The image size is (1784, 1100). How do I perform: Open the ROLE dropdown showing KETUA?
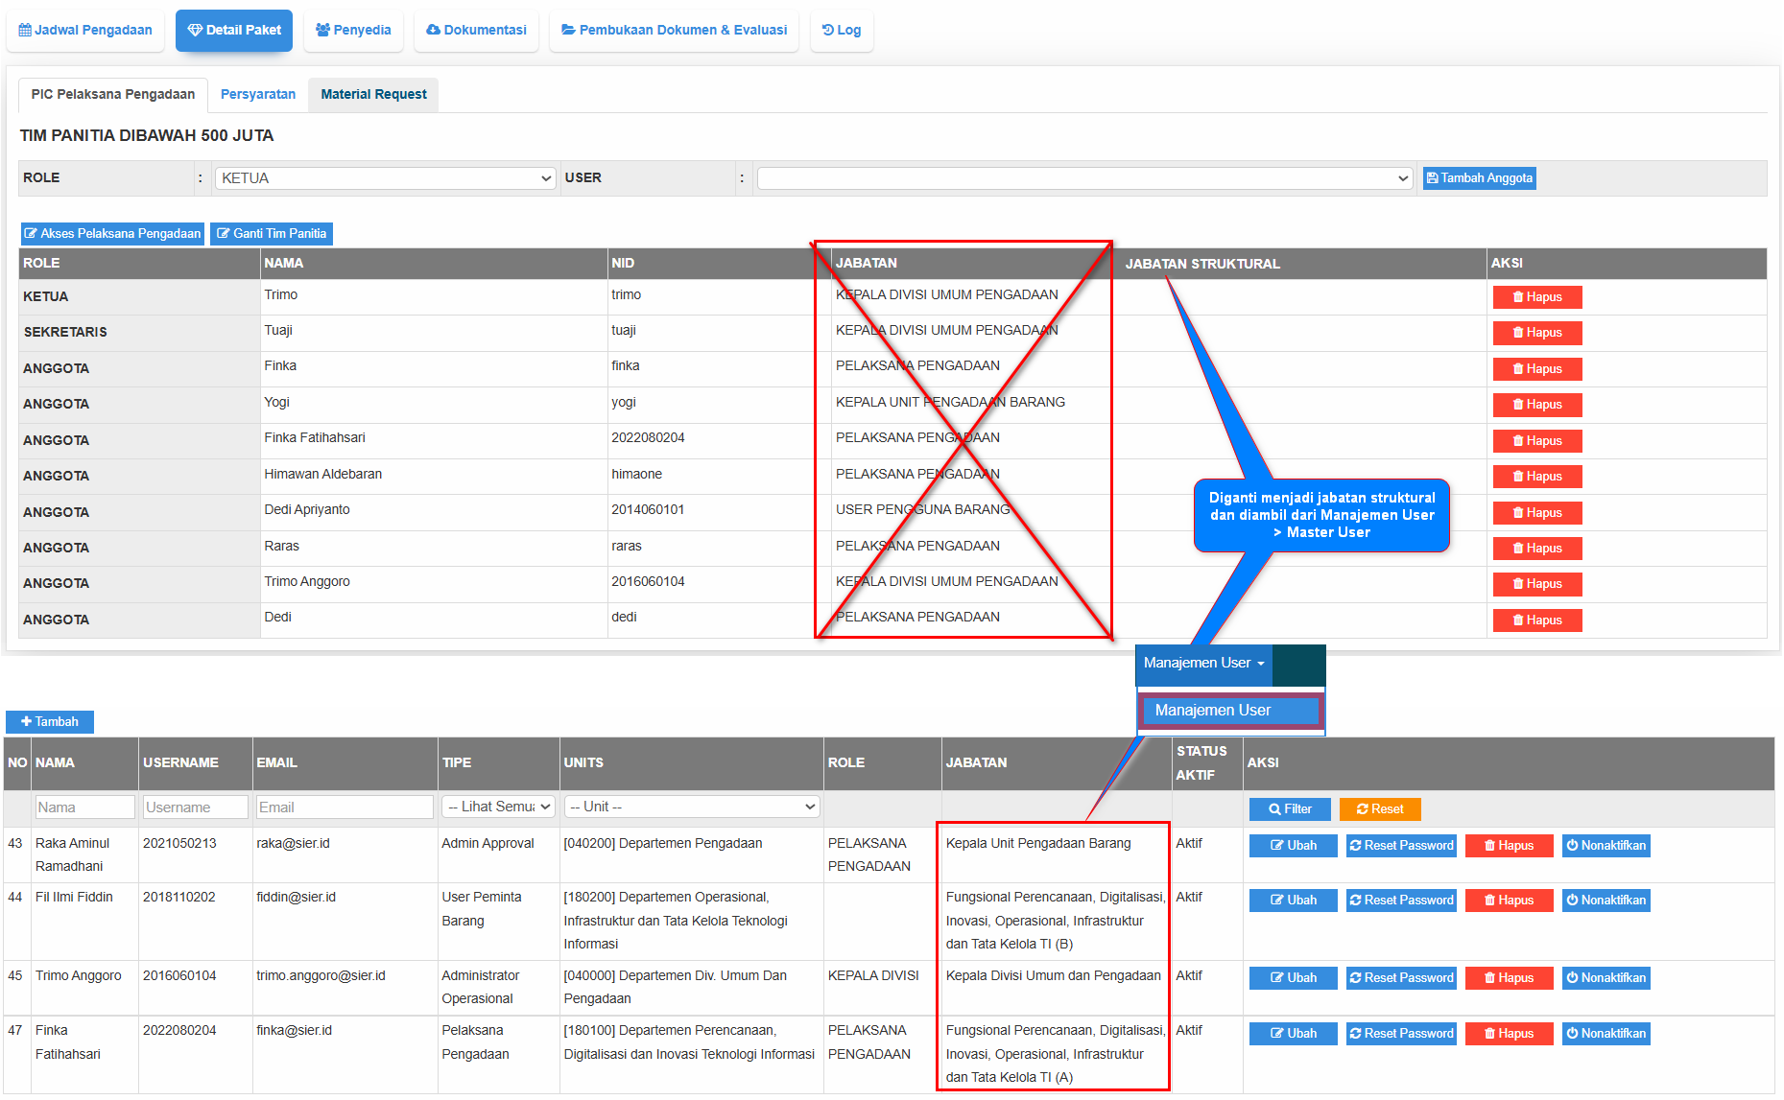click(386, 178)
